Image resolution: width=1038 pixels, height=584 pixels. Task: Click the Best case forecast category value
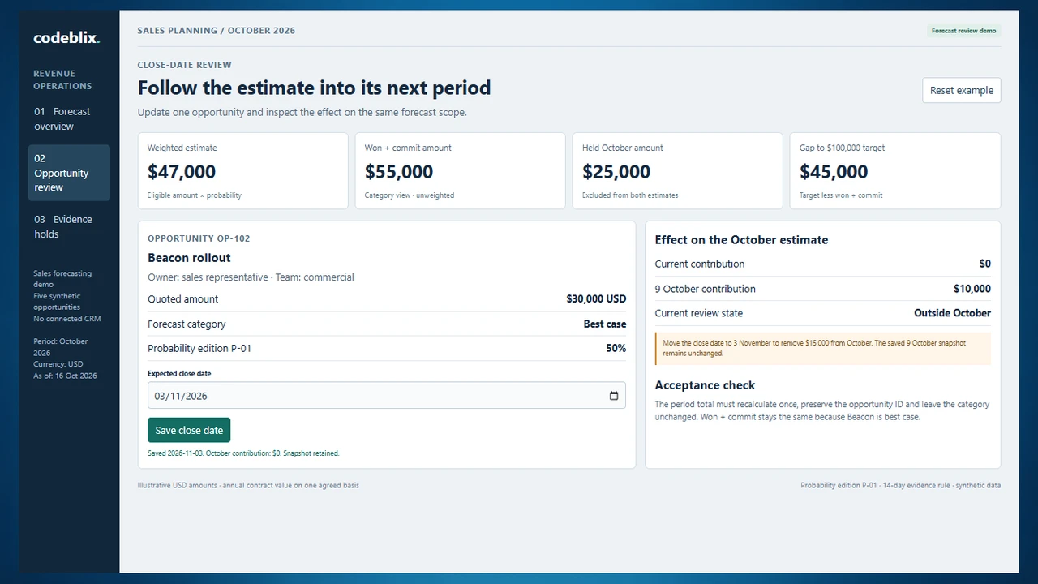pyautogui.click(x=605, y=324)
